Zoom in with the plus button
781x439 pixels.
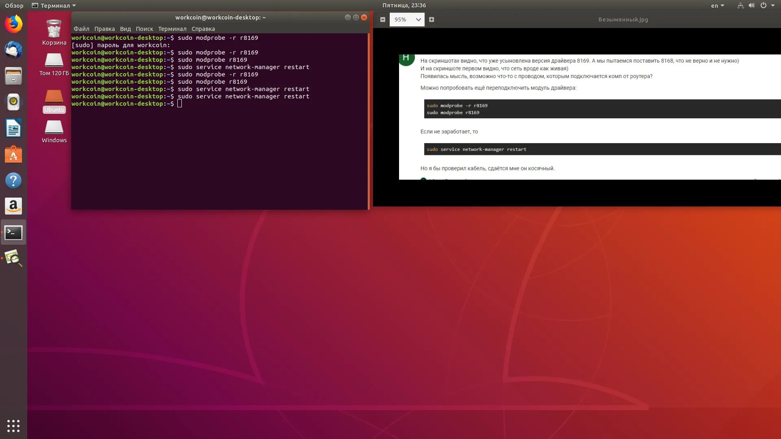432,20
